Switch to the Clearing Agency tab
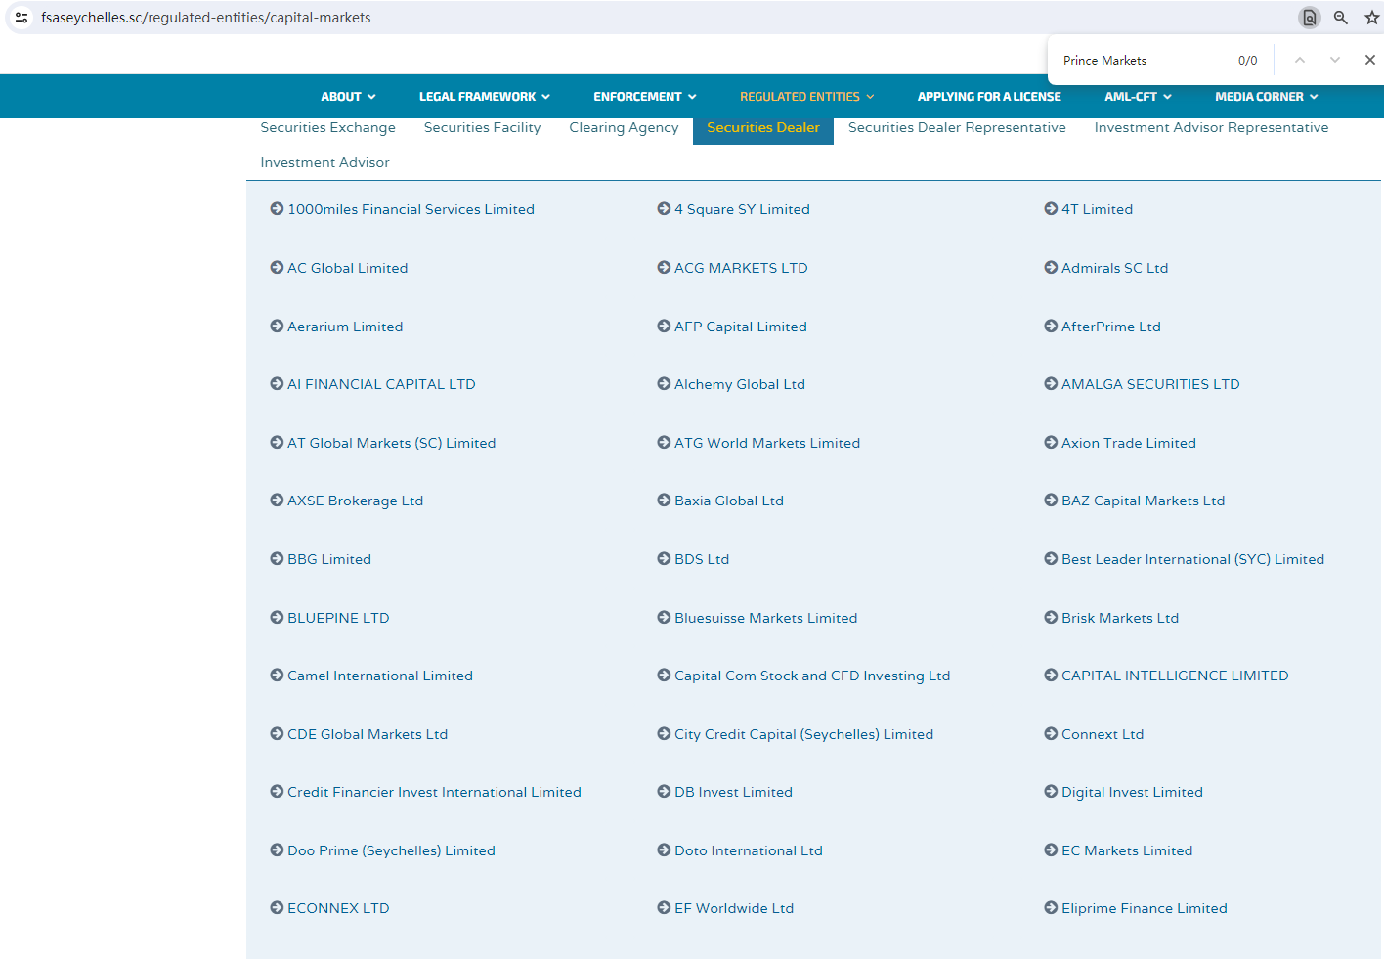Screen dimensions: 1384x959 coord(624,128)
